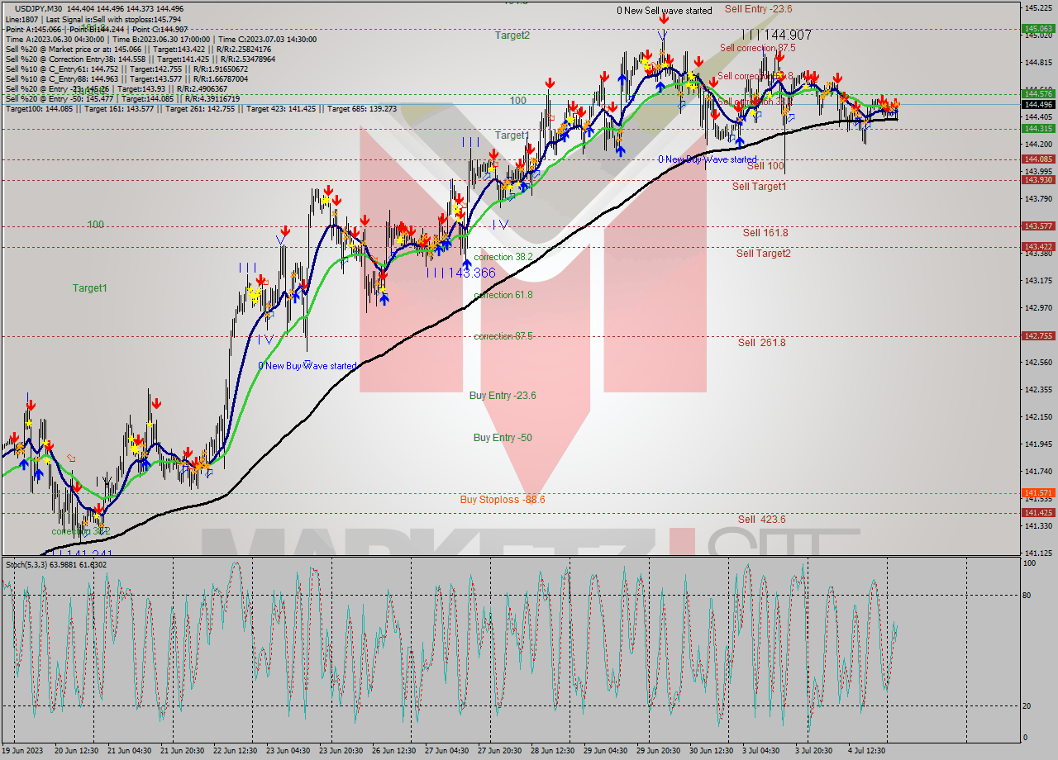Select the 'correction 87.5' green label
1058x760 pixels.
503,336
